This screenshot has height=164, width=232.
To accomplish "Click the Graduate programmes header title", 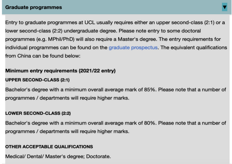I will 34,7.
